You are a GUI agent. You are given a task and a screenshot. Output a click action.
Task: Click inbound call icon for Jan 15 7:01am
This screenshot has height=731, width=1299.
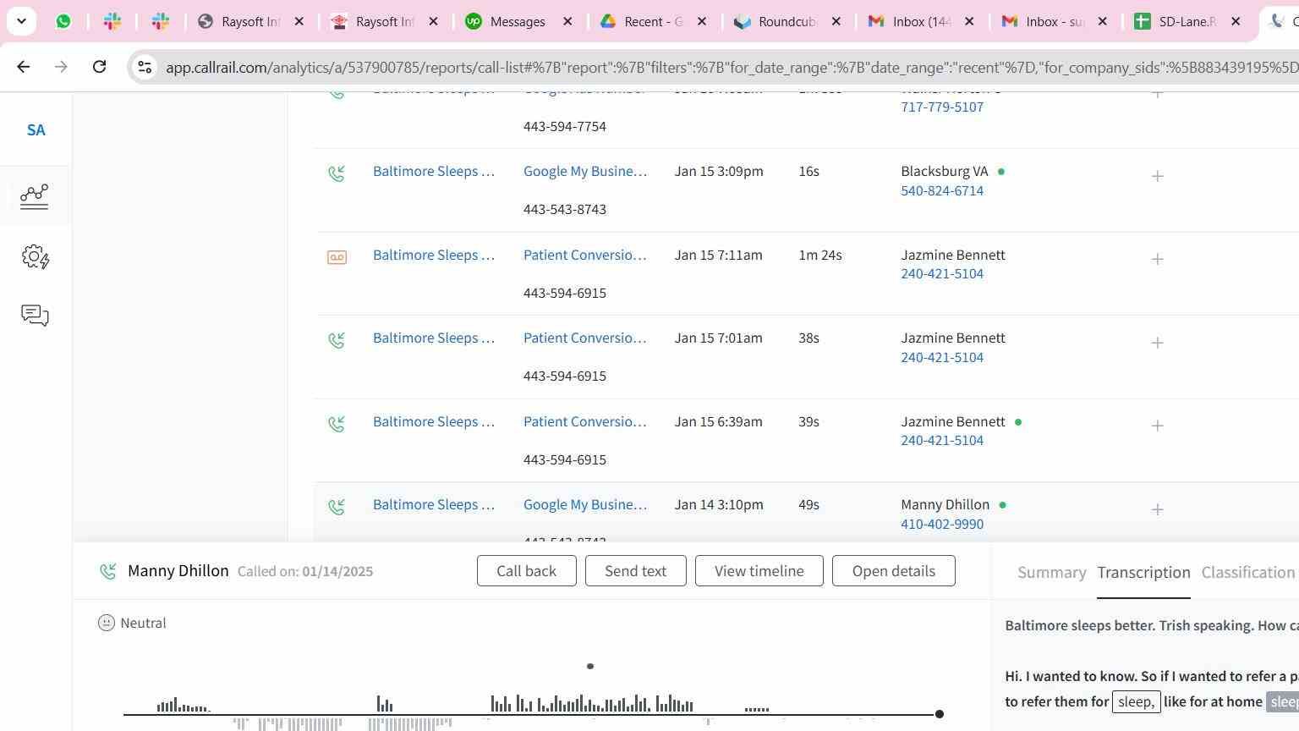[337, 340]
